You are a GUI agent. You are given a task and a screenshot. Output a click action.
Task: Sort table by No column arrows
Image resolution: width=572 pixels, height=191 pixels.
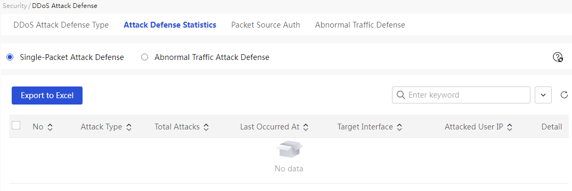pos(51,127)
